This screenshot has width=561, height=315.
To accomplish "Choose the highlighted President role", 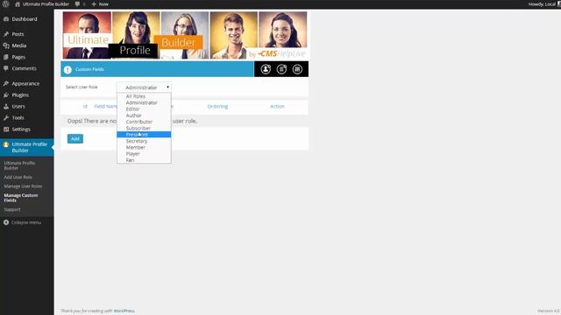I will point(144,135).
